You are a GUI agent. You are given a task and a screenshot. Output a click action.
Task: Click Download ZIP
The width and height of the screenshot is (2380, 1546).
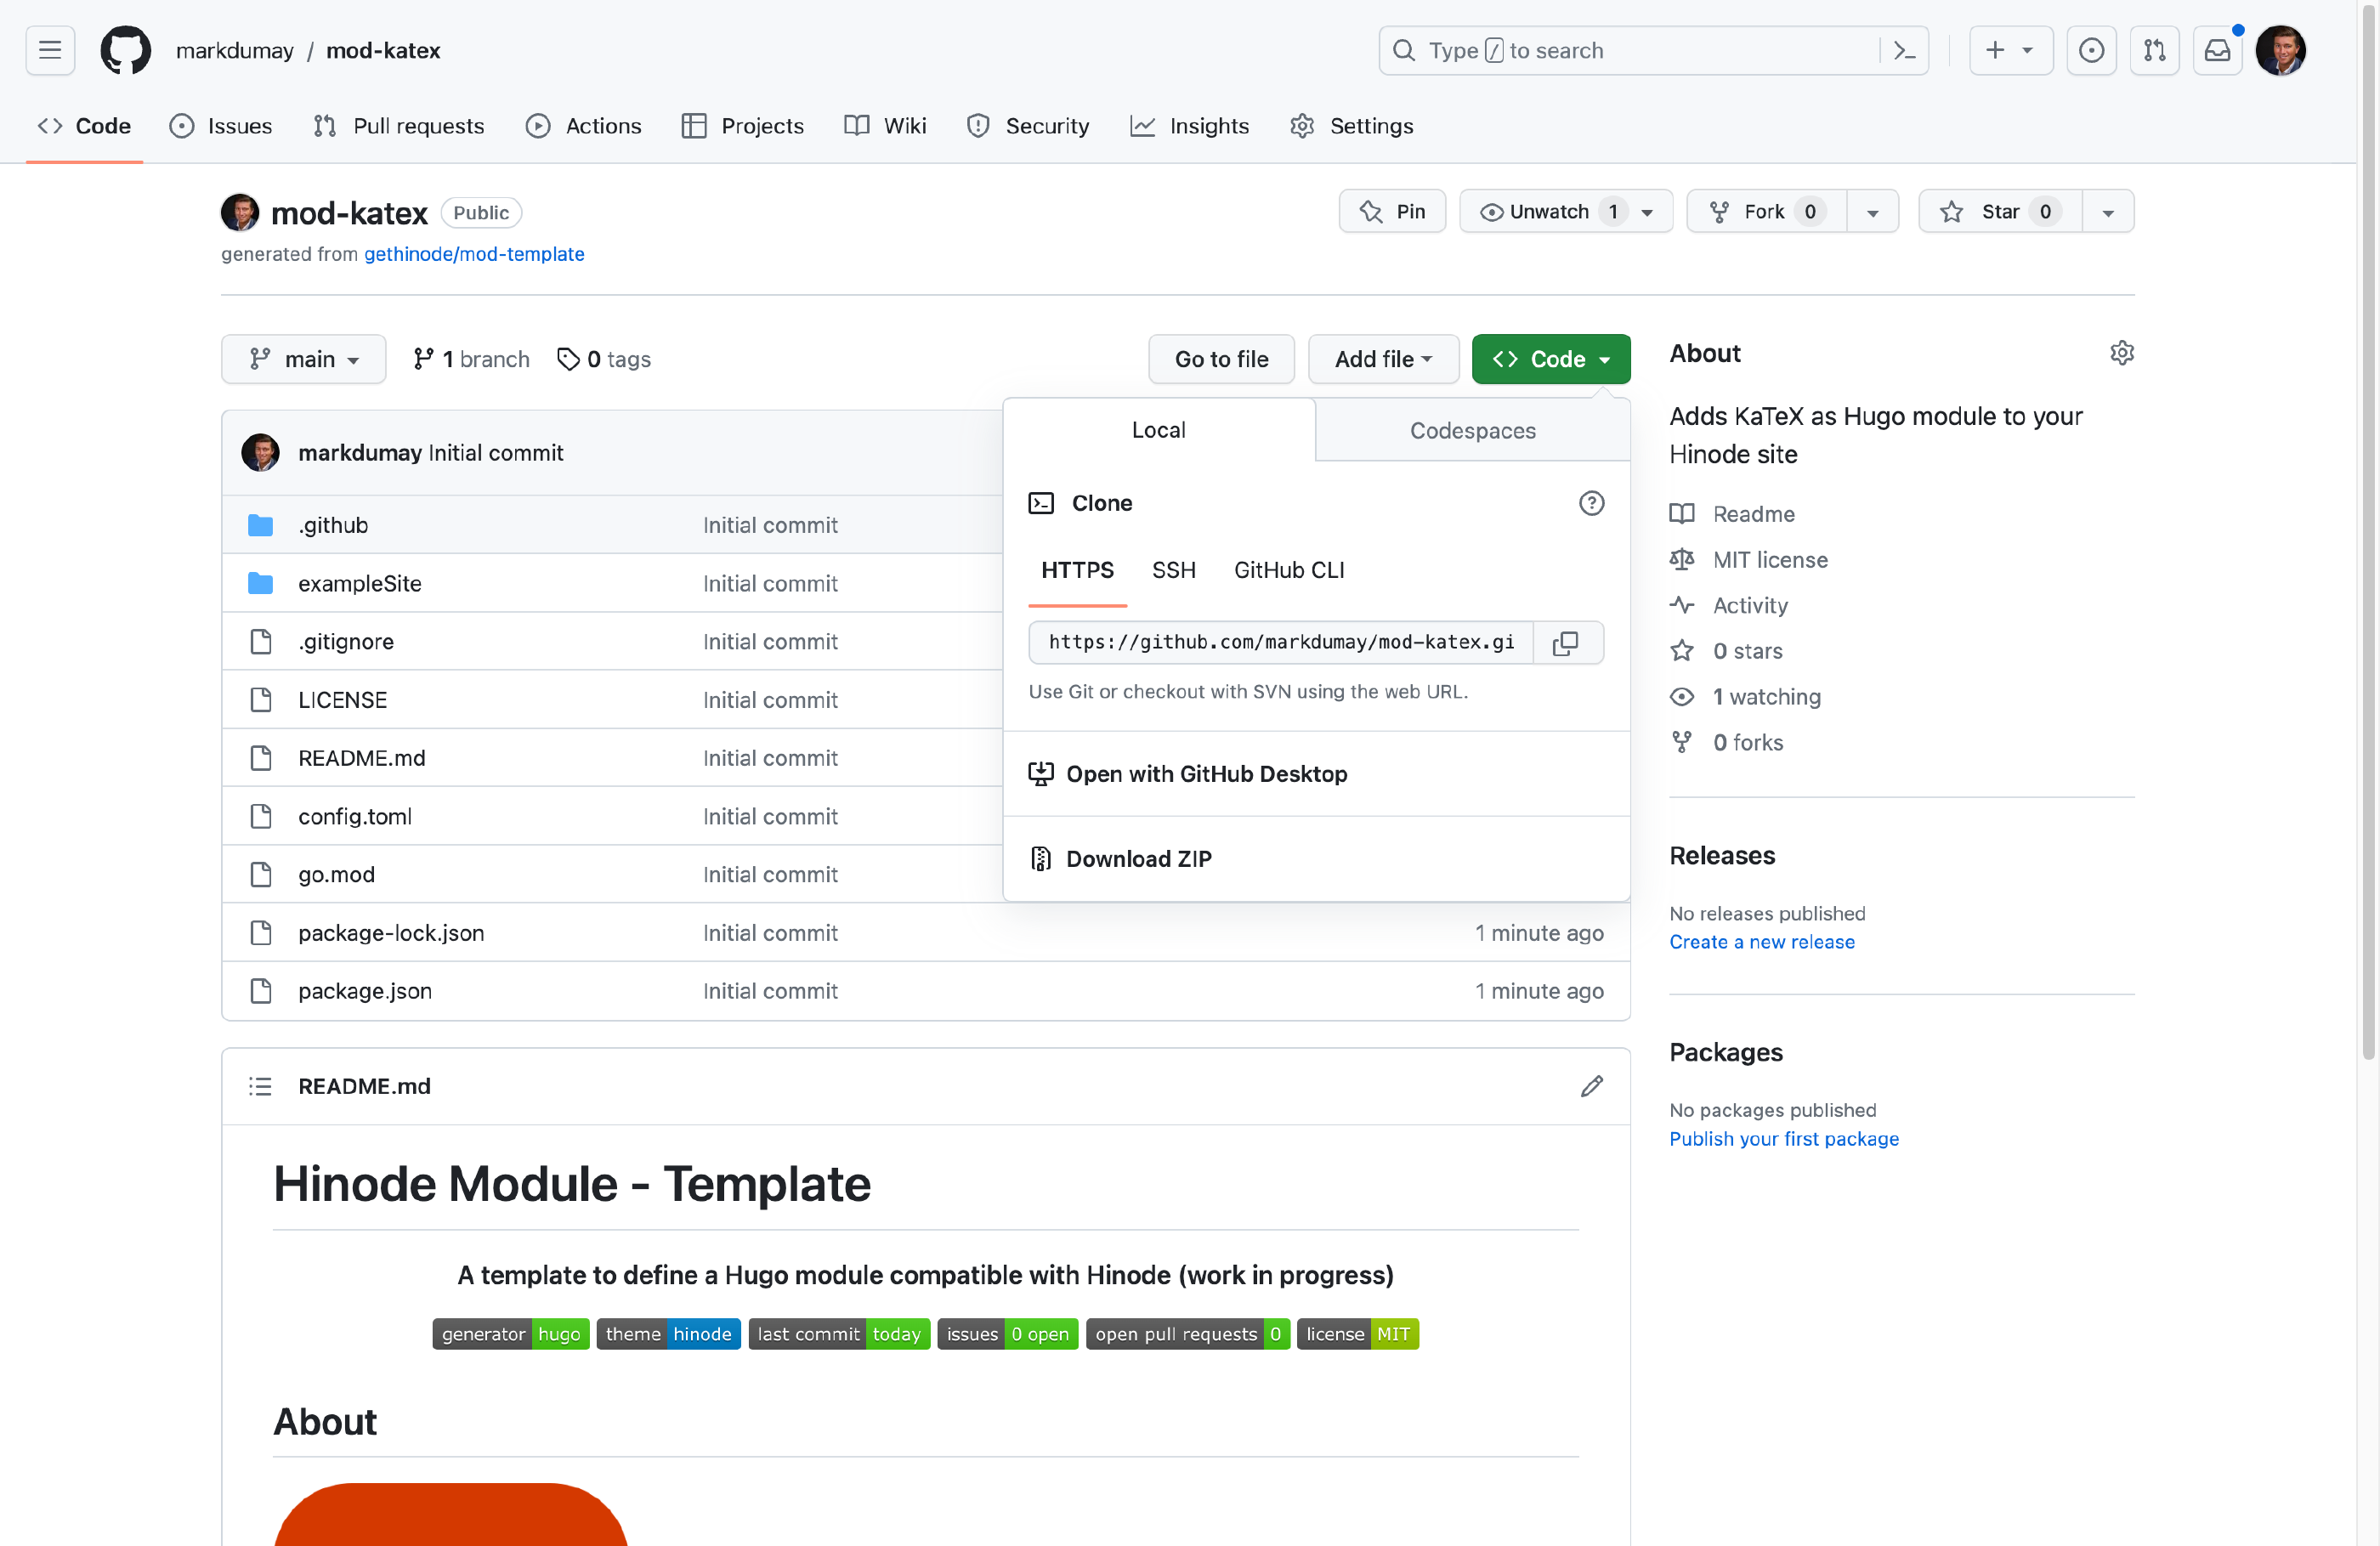click(x=1138, y=859)
